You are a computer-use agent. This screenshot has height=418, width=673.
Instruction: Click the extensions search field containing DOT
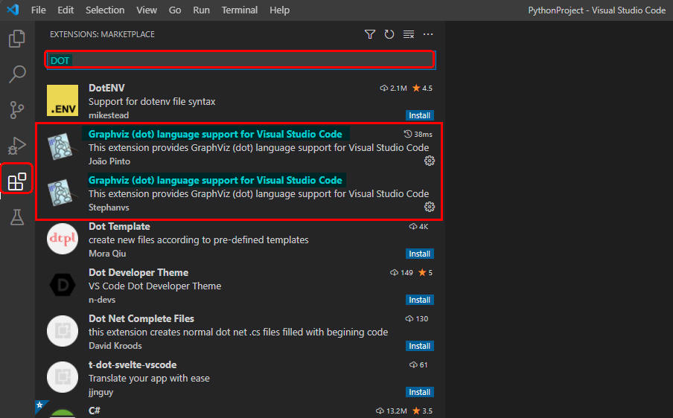tap(240, 60)
